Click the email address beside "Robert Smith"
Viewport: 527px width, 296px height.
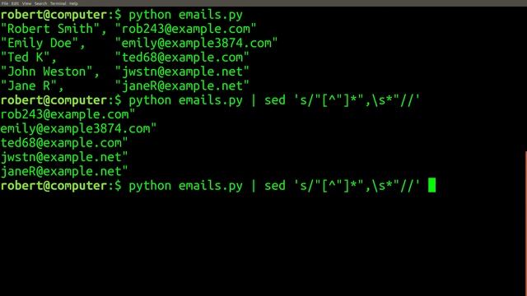(x=185, y=29)
